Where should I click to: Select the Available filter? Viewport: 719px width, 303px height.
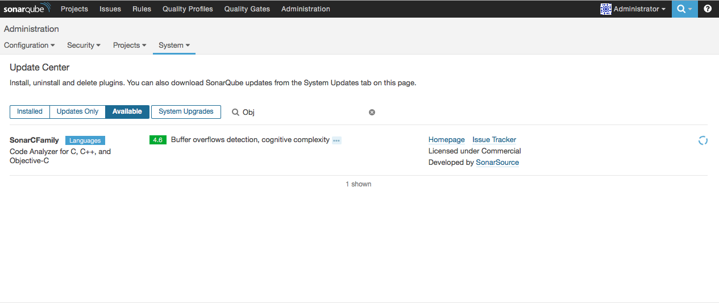point(127,111)
